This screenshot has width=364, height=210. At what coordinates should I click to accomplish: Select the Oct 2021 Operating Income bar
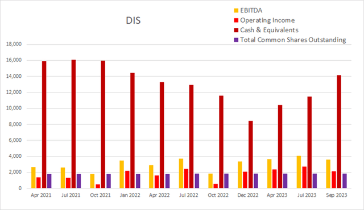coord(98,186)
